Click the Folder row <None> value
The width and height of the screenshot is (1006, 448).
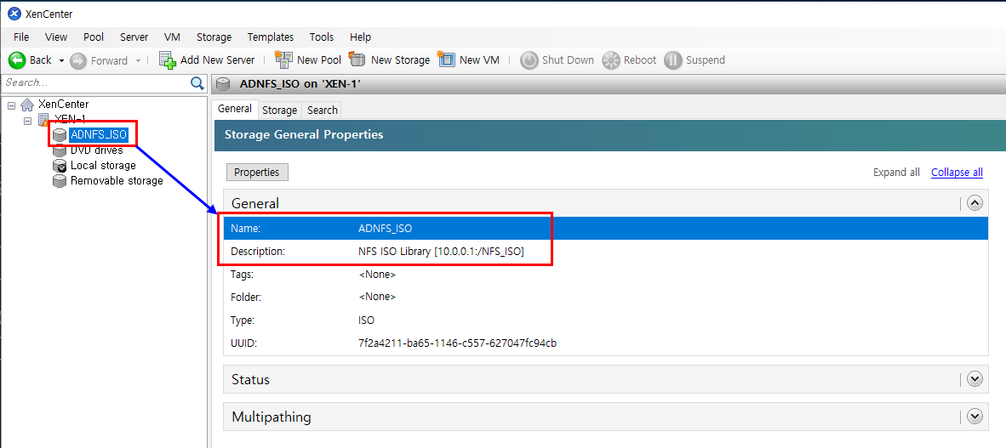(377, 298)
